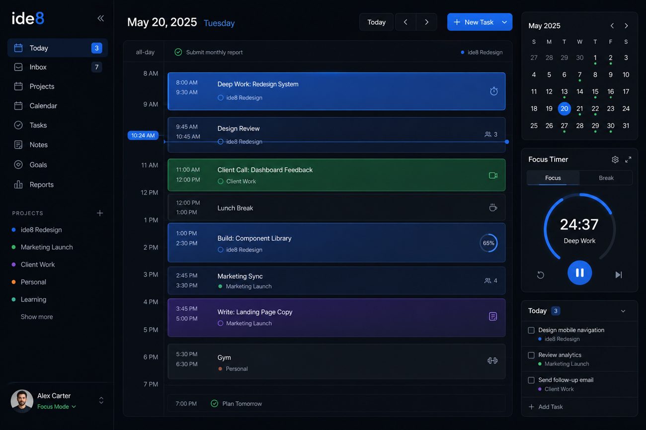
Task: Toggle Plan Tomorrow completion check
Action: pyautogui.click(x=214, y=404)
